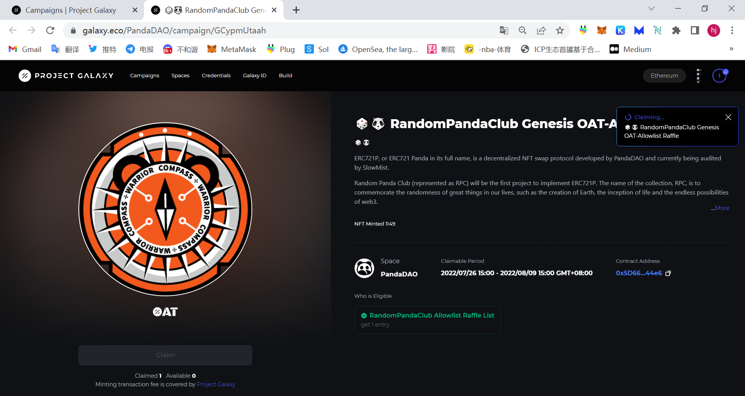Expand the description with the ...More link
The height and width of the screenshot is (396, 745).
coord(720,208)
